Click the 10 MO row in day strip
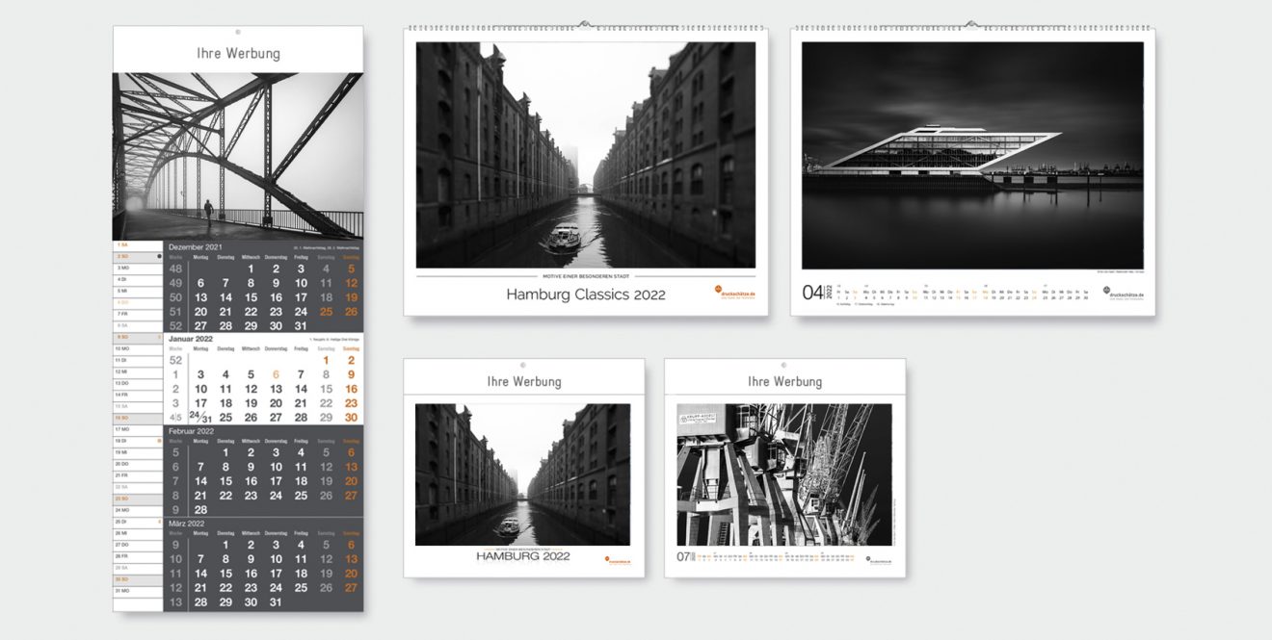Viewport: 1272px width, 640px height. pyautogui.click(x=139, y=349)
